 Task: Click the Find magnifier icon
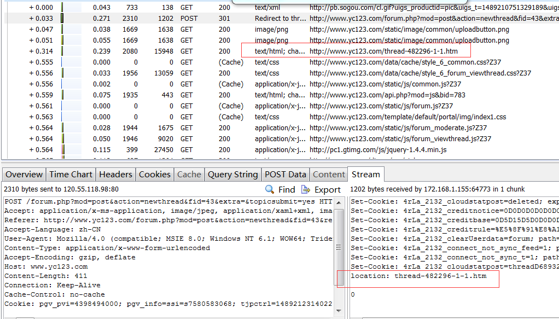click(x=270, y=189)
